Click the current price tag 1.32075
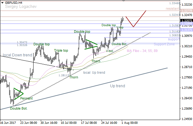The width and height of the screenshot is (193, 126). (186, 20)
